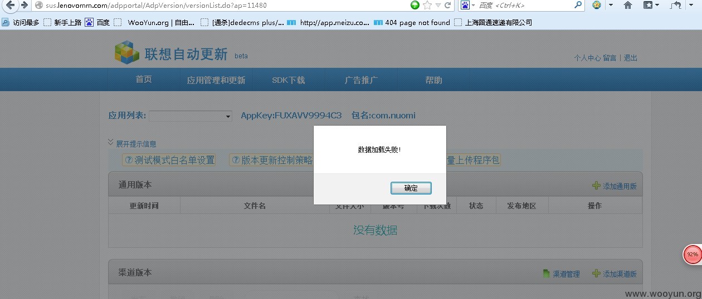Click the document icon by 渠道管理

click(x=547, y=273)
